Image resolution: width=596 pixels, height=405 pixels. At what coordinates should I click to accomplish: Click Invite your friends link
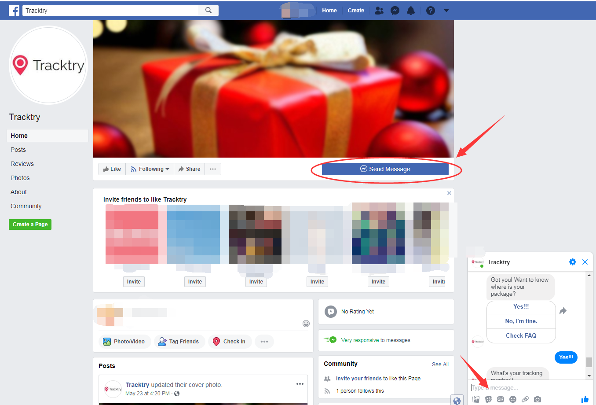point(359,379)
